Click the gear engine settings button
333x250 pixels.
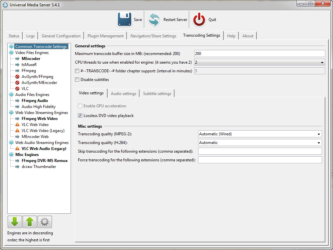point(45,222)
